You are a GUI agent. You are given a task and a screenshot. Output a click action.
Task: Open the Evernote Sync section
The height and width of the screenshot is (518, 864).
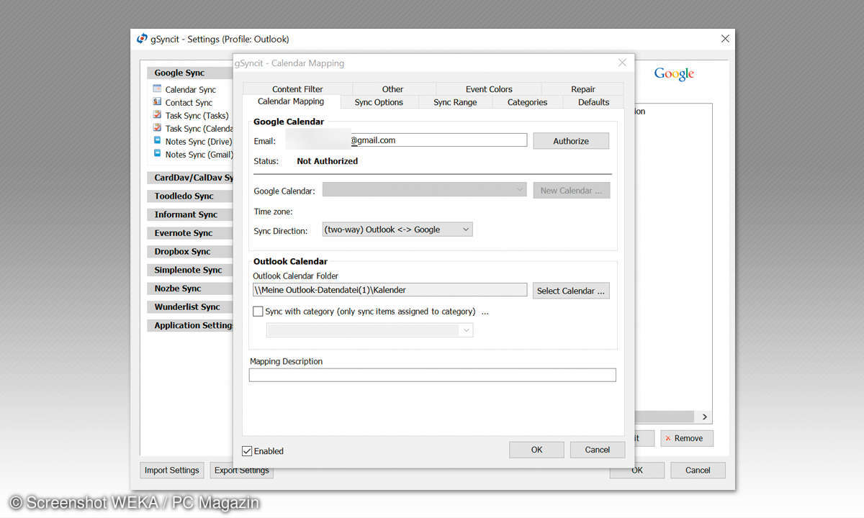(x=190, y=233)
